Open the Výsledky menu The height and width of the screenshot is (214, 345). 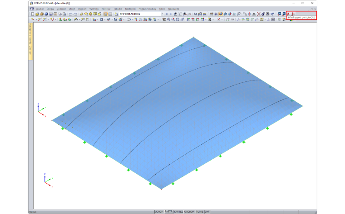tap(94, 9)
